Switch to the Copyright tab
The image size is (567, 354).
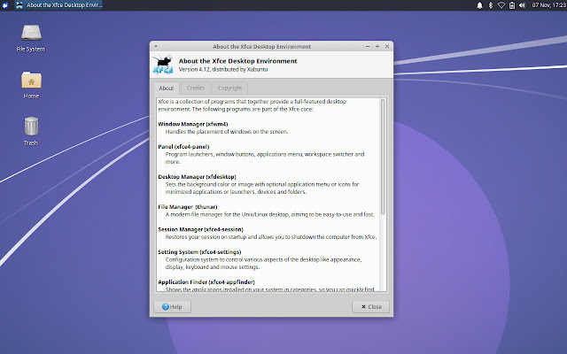(229, 88)
